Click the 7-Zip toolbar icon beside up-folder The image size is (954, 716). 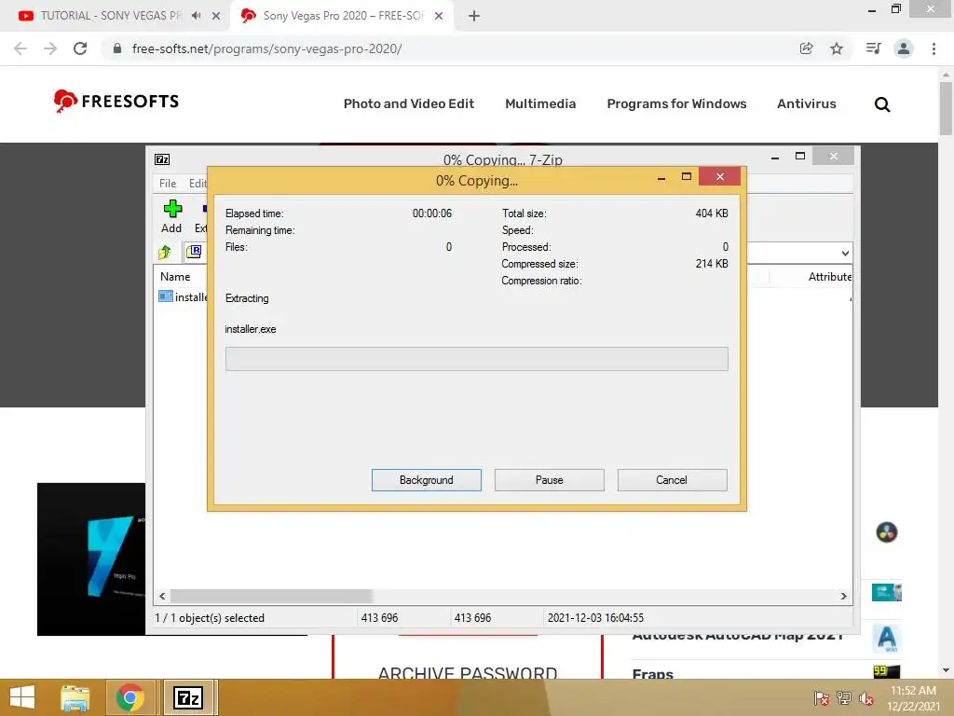click(194, 252)
